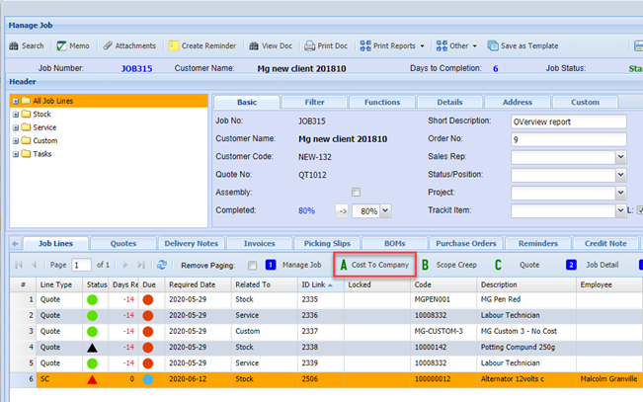643x402 pixels.
Task: Open the Completed percentage dropdown
Action: 385,210
